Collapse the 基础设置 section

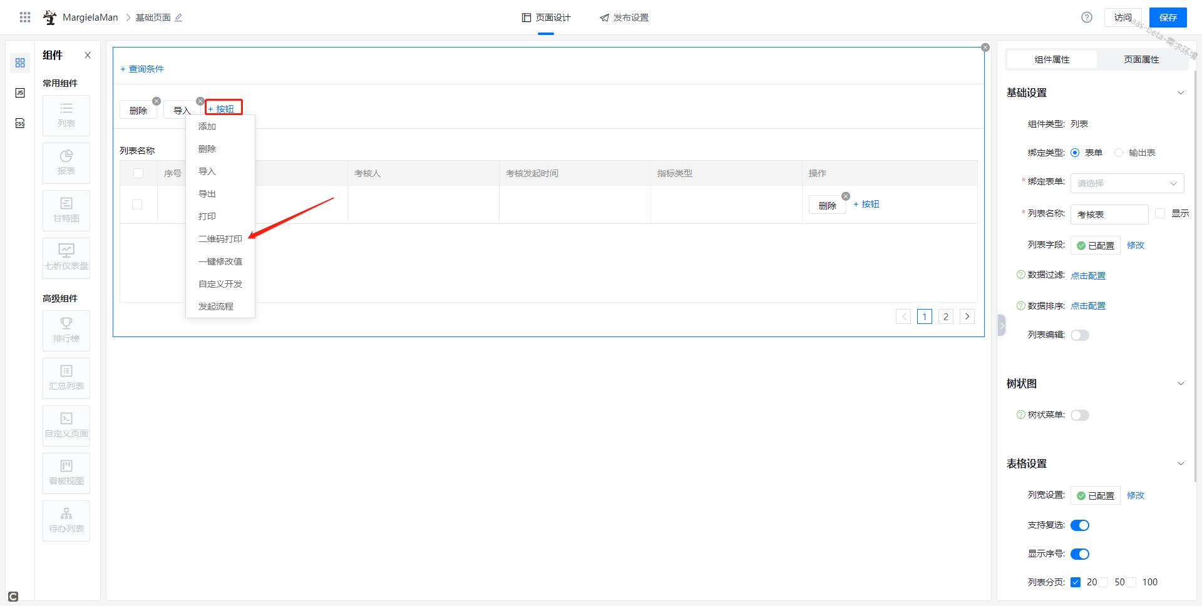tap(1181, 93)
